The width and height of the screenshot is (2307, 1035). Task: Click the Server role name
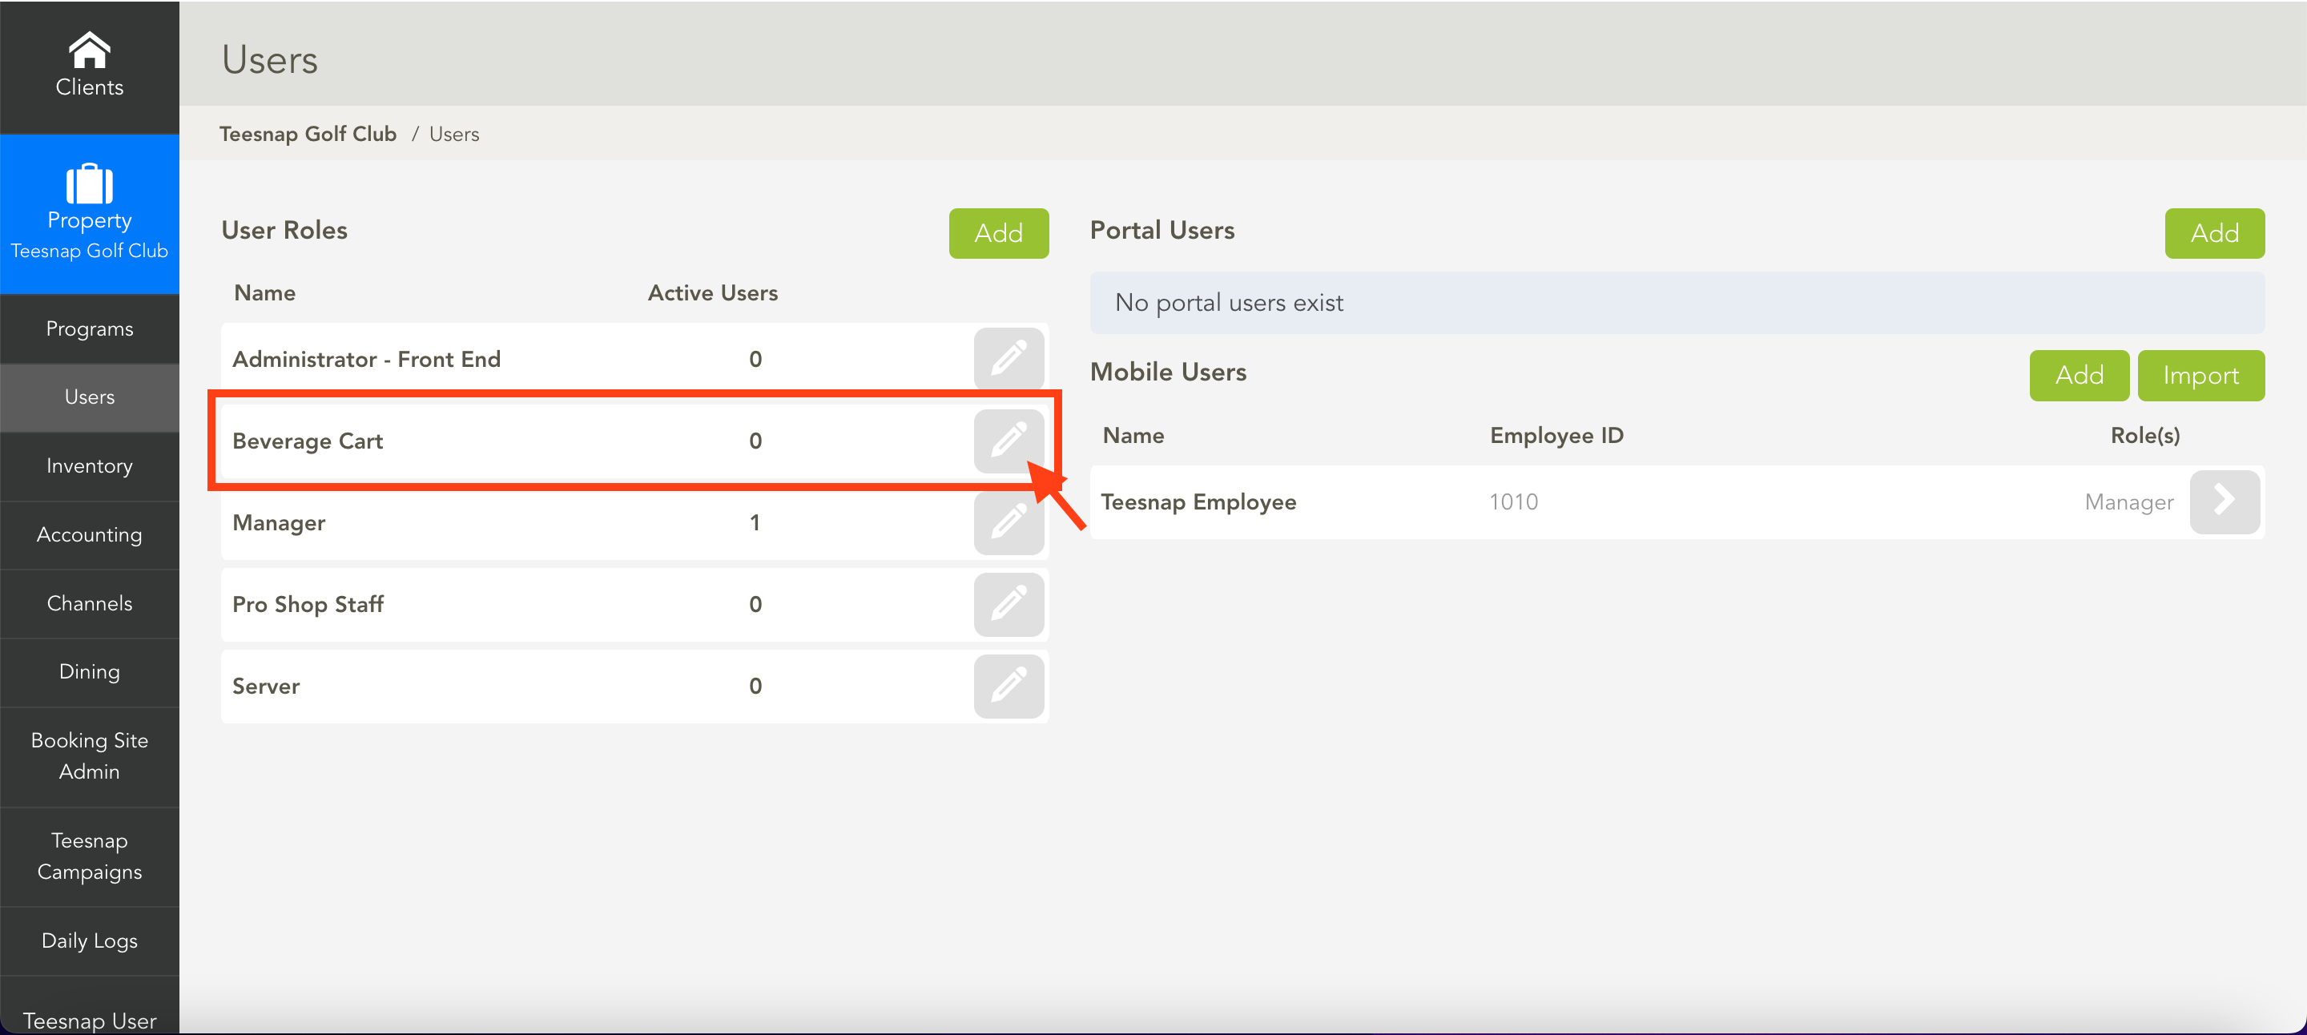(266, 686)
